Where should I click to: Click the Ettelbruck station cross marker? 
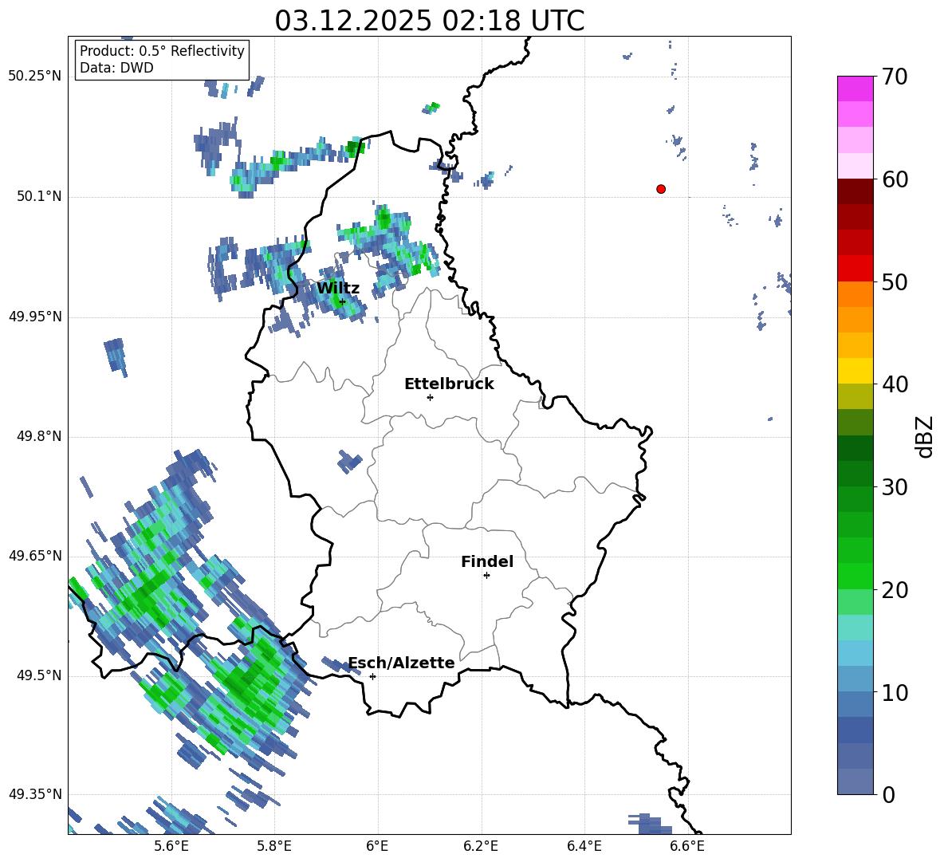pos(430,397)
